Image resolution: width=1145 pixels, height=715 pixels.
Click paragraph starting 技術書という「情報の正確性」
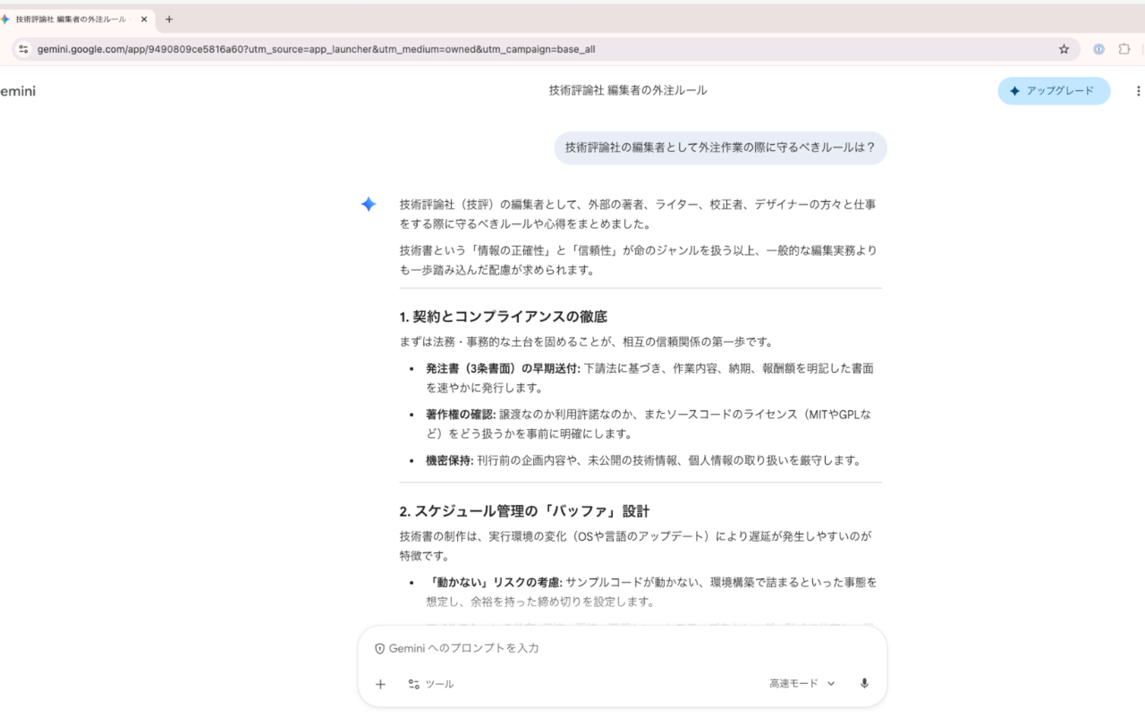pos(638,260)
